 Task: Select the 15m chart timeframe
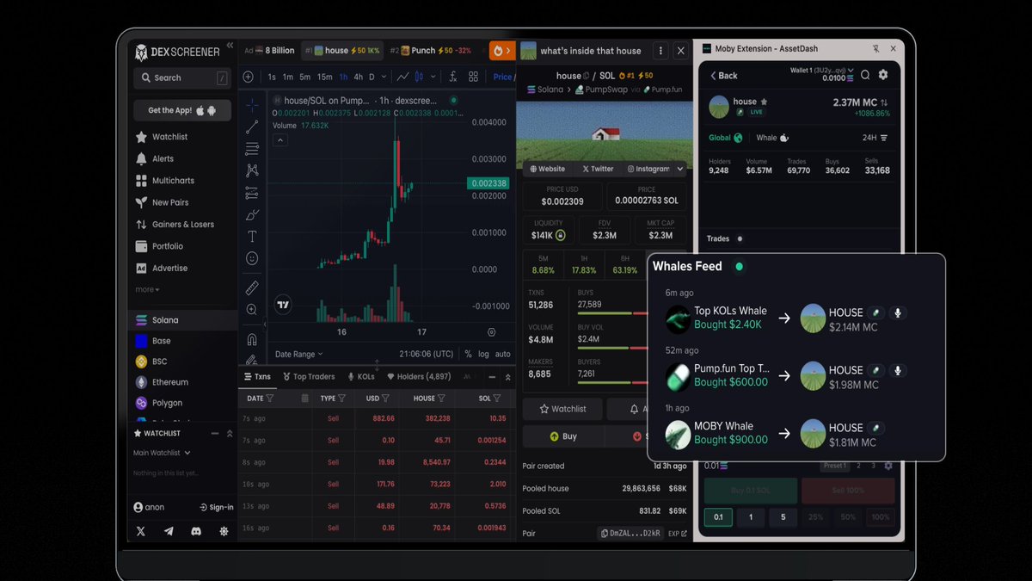pyautogui.click(x=324, y=77)
